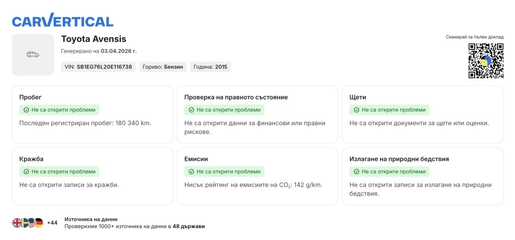Image resolution: width=515 pixels, height=240 pixels.
Task: Click check icon under Излагане на природни бедствия
Action: (356, 172)
